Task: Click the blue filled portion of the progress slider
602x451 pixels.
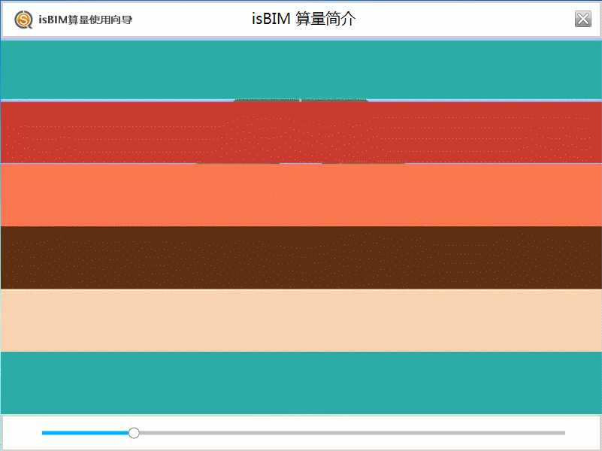Action: pyautogui.click(x=85, y=433)
